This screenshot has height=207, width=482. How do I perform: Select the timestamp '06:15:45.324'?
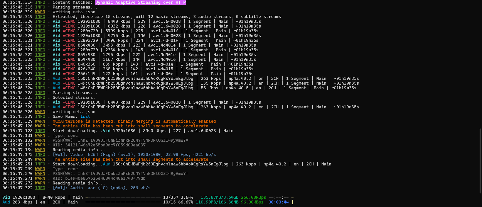point(18,88)
